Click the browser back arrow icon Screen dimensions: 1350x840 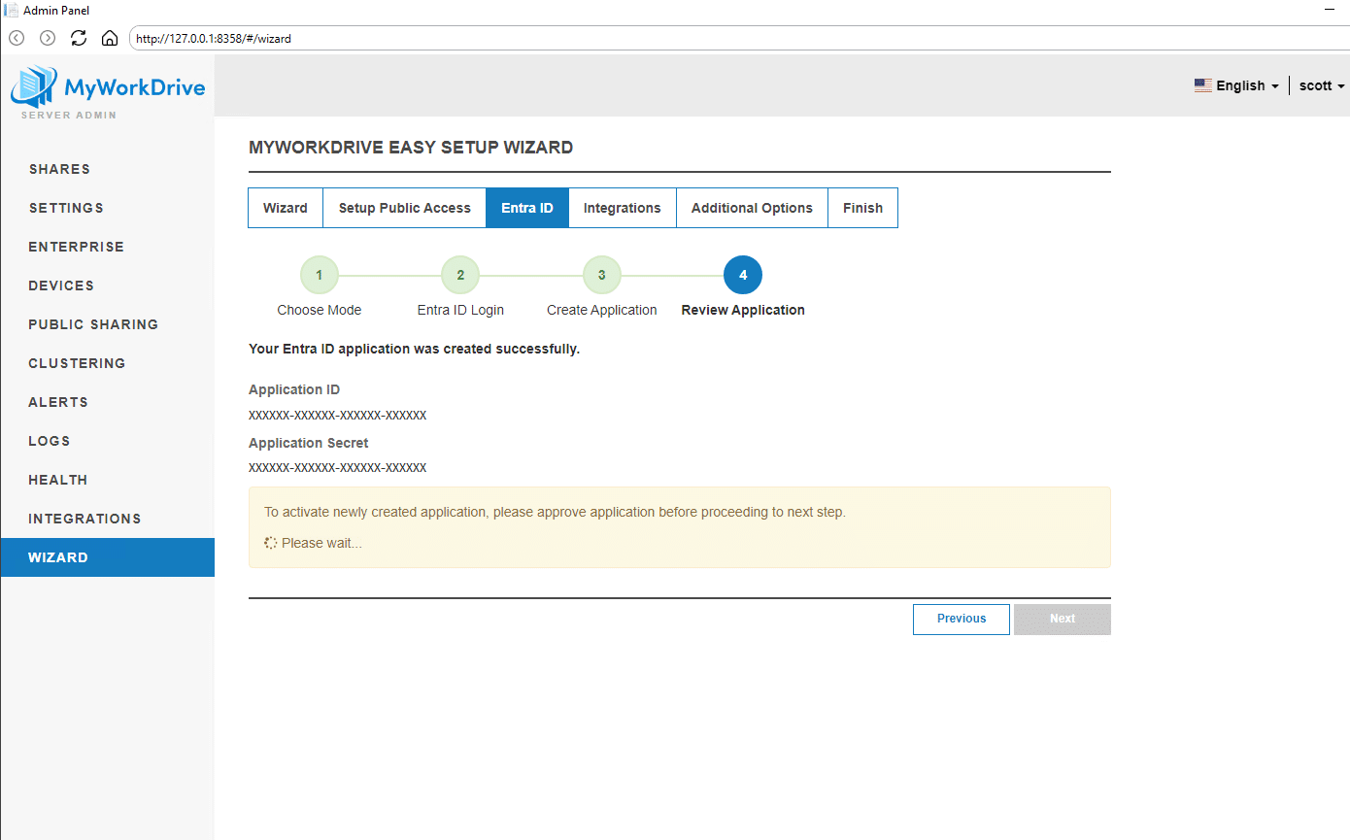[17, 38]
